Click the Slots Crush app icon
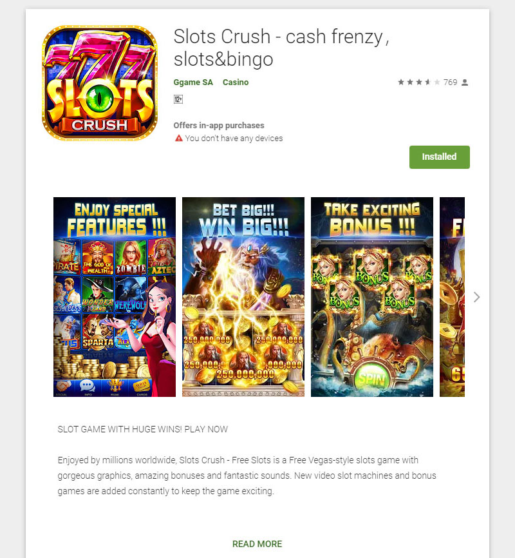The width and height of the screenshot is (515, 558). (x=100, y=82)
